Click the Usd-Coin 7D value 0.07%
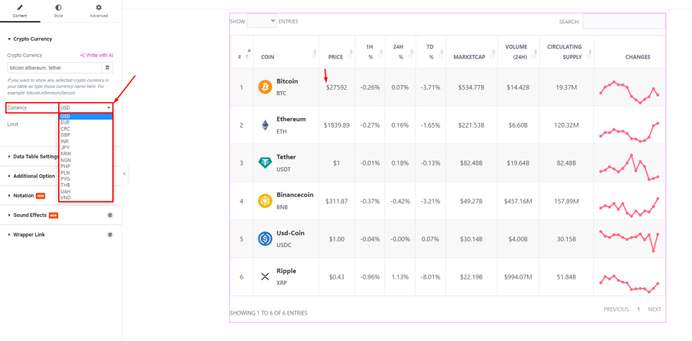 [430, 239]
